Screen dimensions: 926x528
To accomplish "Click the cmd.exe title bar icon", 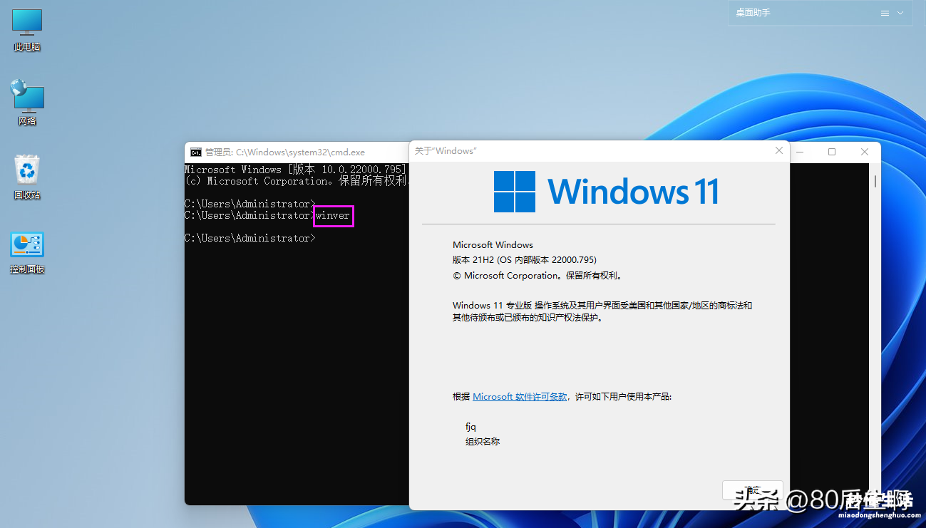I will (195, 152).
